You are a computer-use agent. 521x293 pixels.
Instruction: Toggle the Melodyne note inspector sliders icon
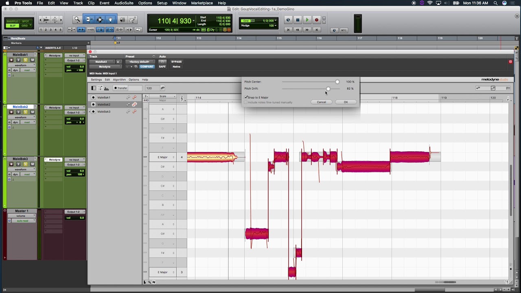click(100, 88)
